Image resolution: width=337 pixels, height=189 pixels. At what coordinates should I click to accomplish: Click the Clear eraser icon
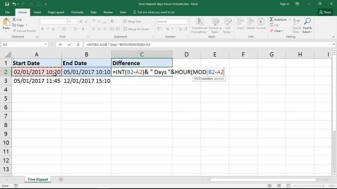(272, 31)
